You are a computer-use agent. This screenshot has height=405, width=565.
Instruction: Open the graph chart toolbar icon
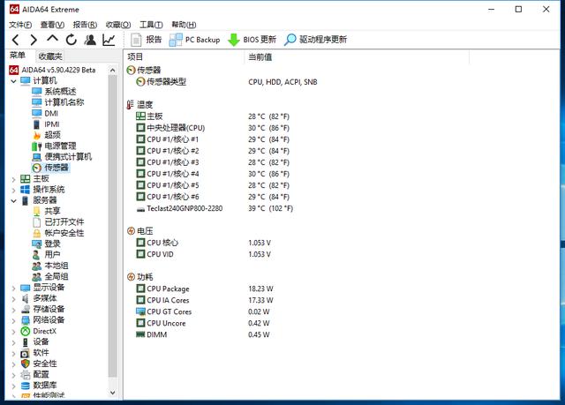(x=109, y=40)
